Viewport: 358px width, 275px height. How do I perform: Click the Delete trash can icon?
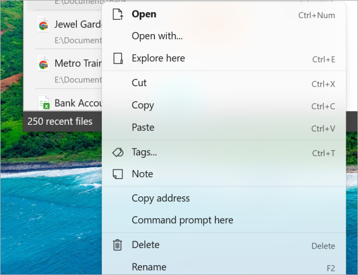coord(117,245)
